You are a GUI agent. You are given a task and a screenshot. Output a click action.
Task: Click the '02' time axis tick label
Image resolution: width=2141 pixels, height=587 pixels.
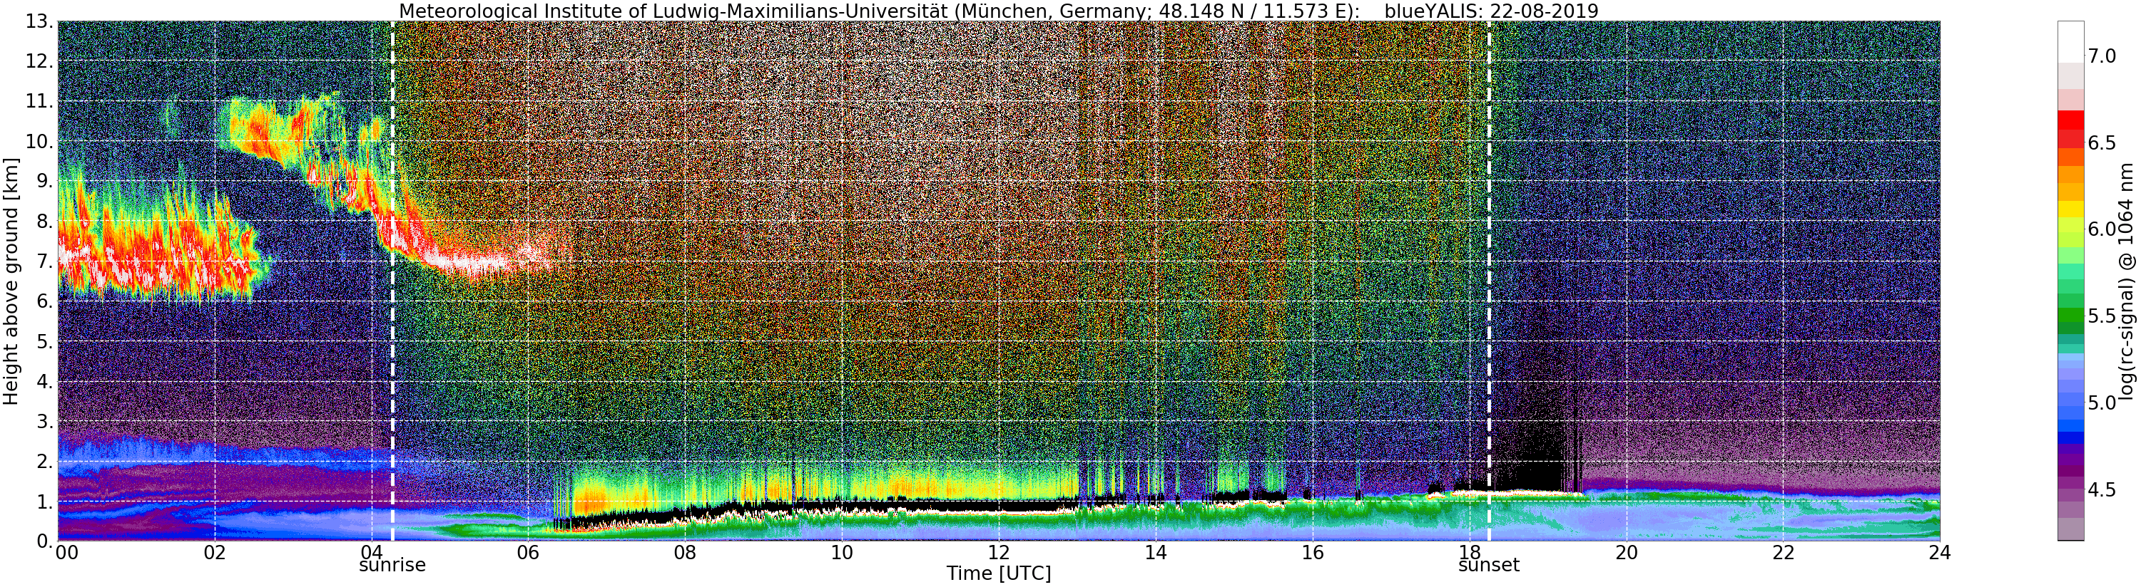coord(215,553)
